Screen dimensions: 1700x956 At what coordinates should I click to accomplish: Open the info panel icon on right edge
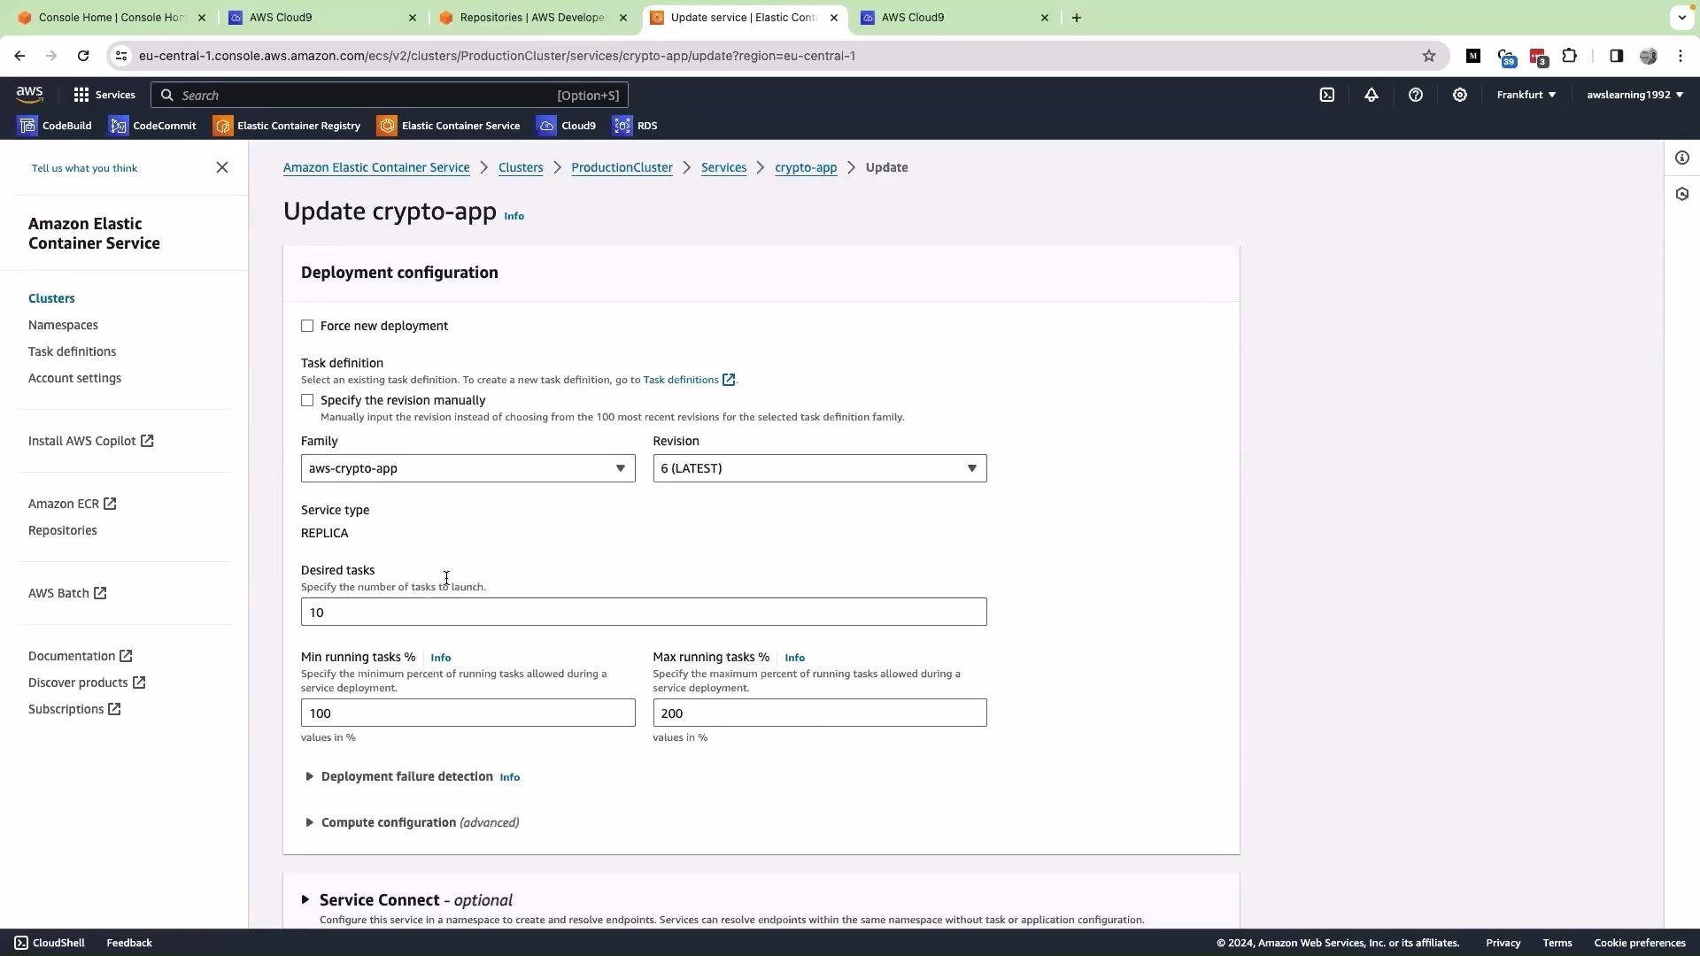[x=1682, y=158]
